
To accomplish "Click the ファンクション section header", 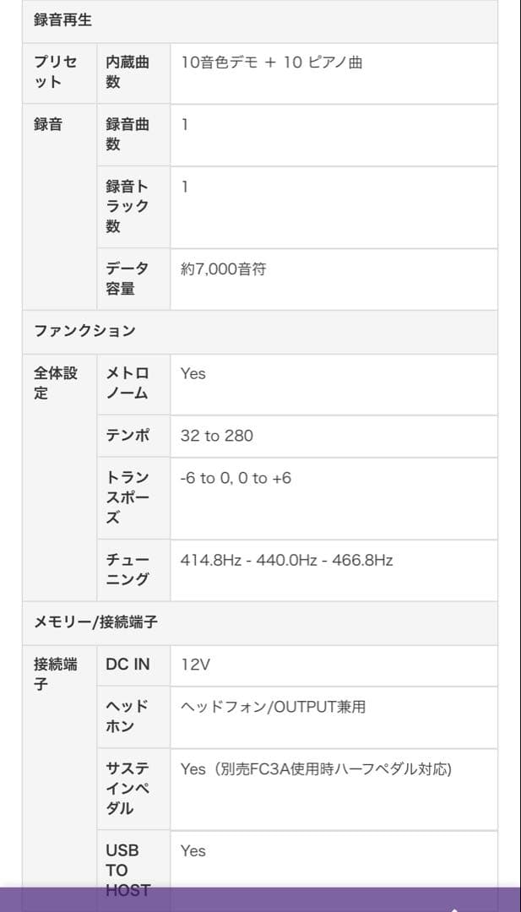I will (84, 331).
